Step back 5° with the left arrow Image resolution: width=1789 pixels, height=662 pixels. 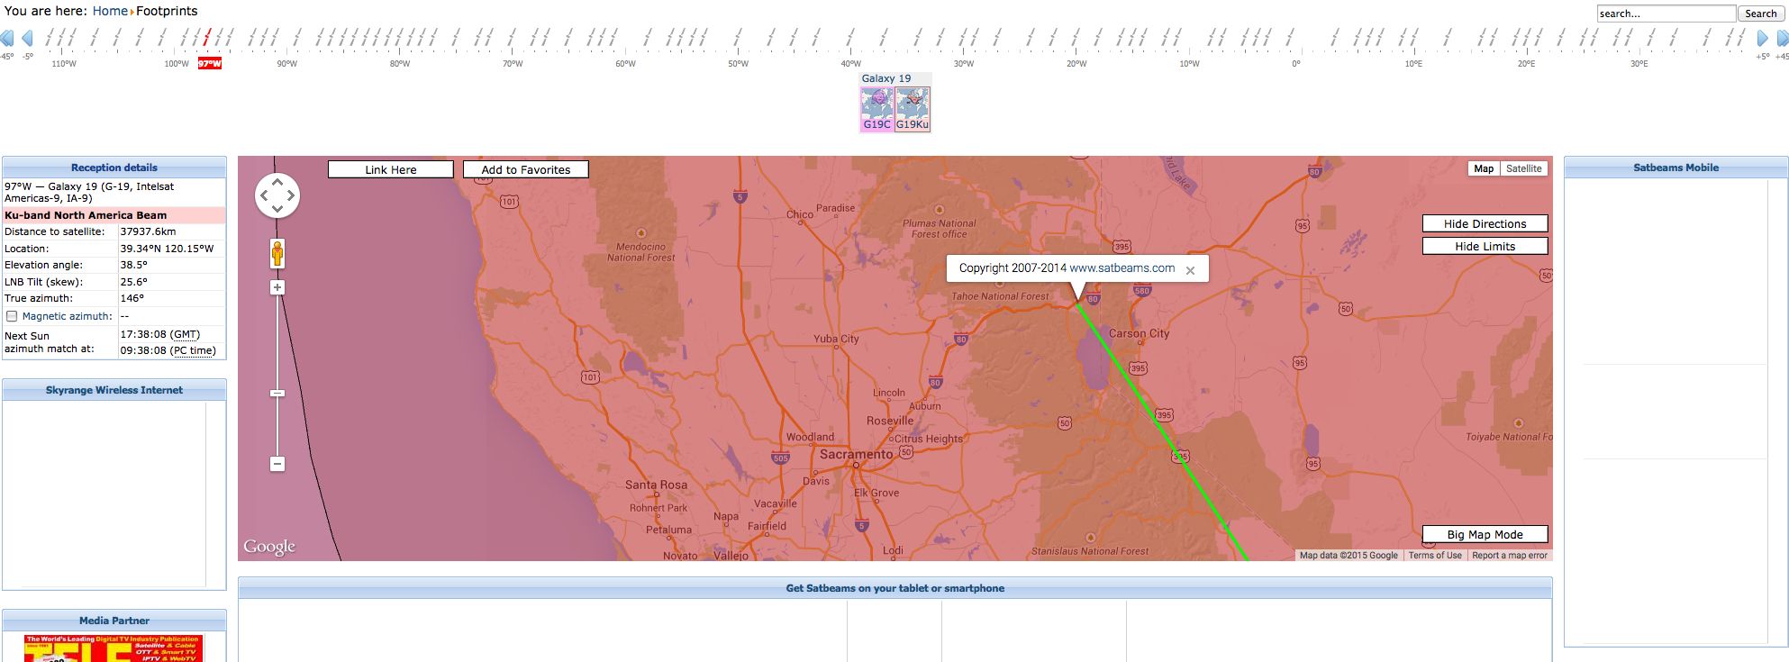[28, 38]
